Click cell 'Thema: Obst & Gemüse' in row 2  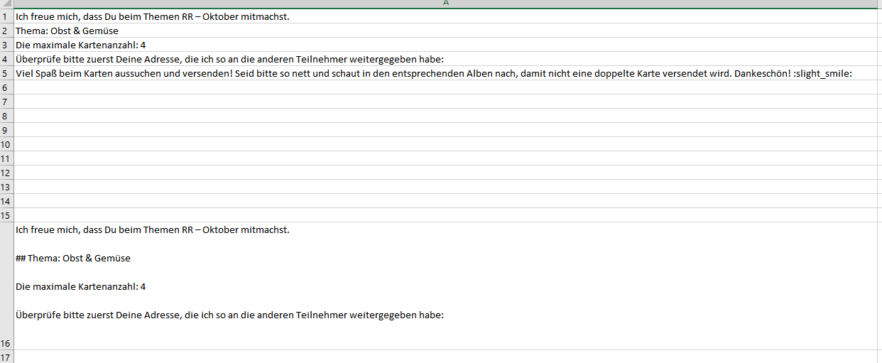coord(67,31)
